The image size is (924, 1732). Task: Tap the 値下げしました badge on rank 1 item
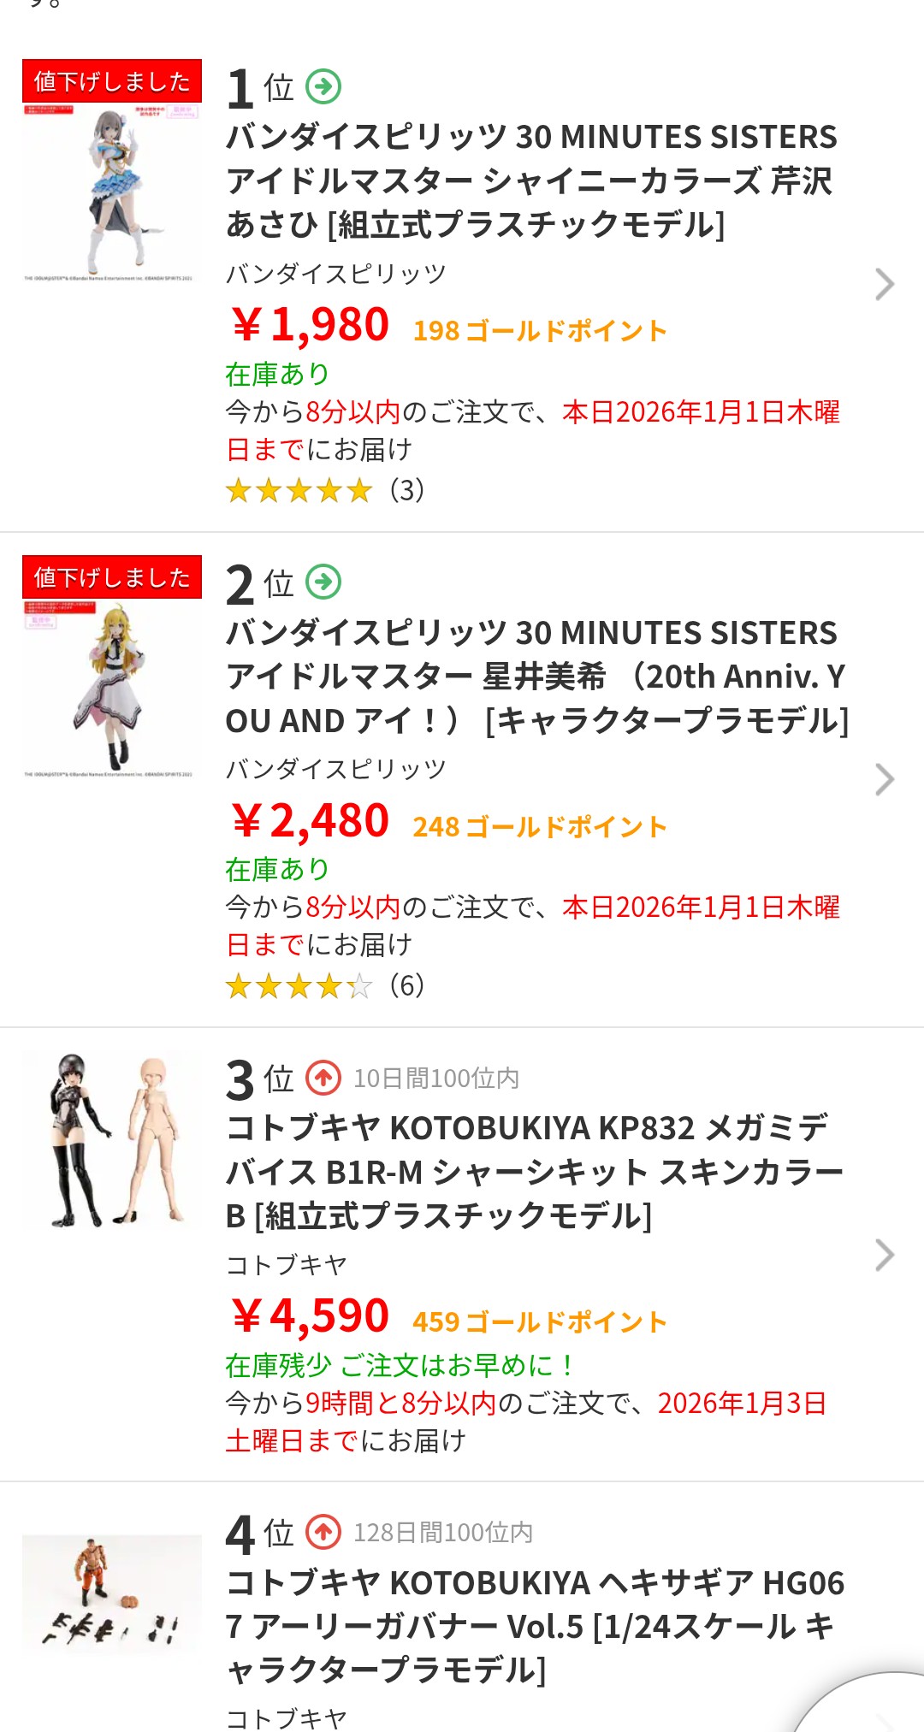point(112,81)
